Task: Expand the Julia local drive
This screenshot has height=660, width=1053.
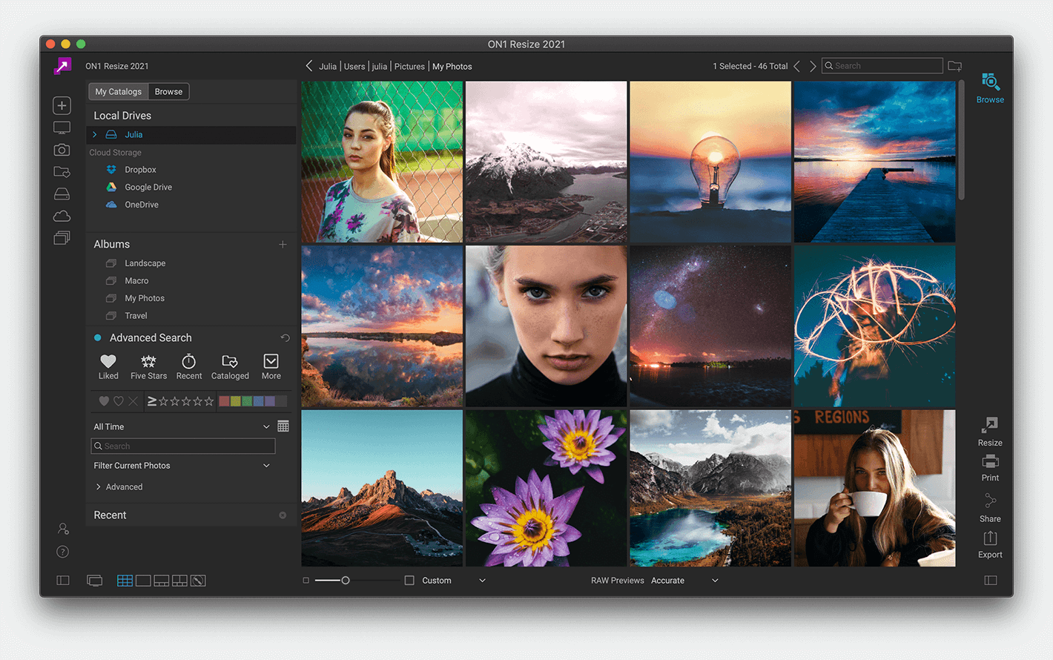Action: tap(95, 135)
